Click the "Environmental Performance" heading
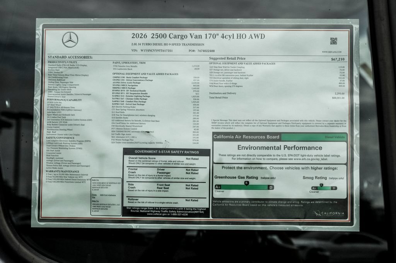This screenshot has height=263, width=396. point(280,148)
